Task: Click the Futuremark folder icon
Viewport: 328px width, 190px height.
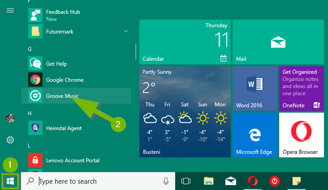Action: pyautogui.click(x=35, y=31)
